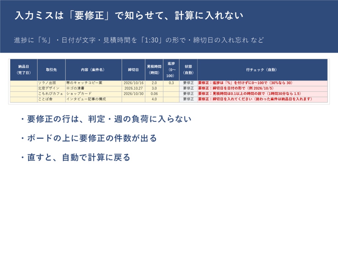Select the 進捗(0〜100) column header
The height and width of the screenshot is (253, 338).
pyautogui.click(x=171, y=70)
